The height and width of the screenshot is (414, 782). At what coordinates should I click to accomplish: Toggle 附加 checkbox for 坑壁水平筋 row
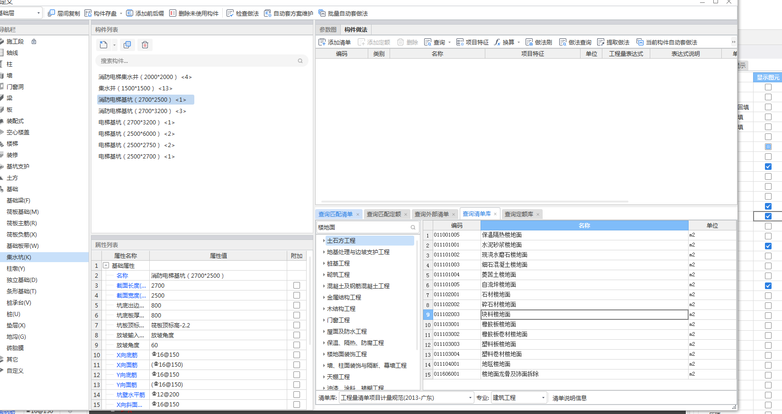click(297, 395)
